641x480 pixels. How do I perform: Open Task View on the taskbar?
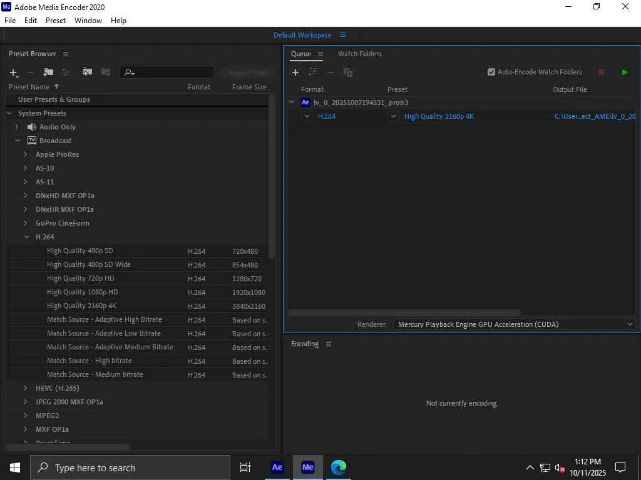coord(245,467)
